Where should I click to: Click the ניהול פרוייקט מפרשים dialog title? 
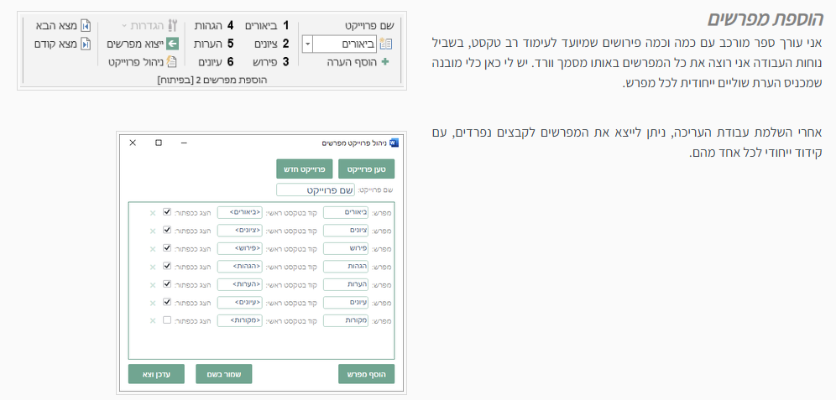[x=354, y=143]
